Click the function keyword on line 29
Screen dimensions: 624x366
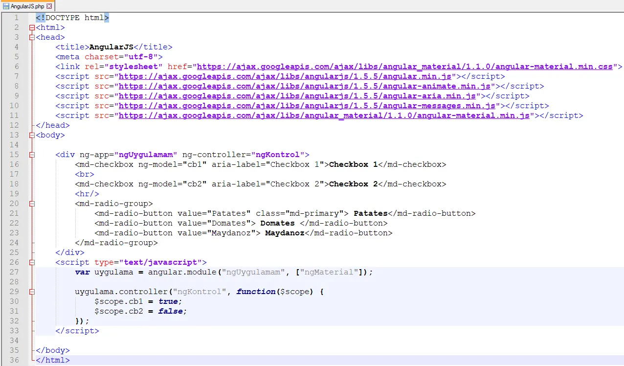tap(256, 292)
